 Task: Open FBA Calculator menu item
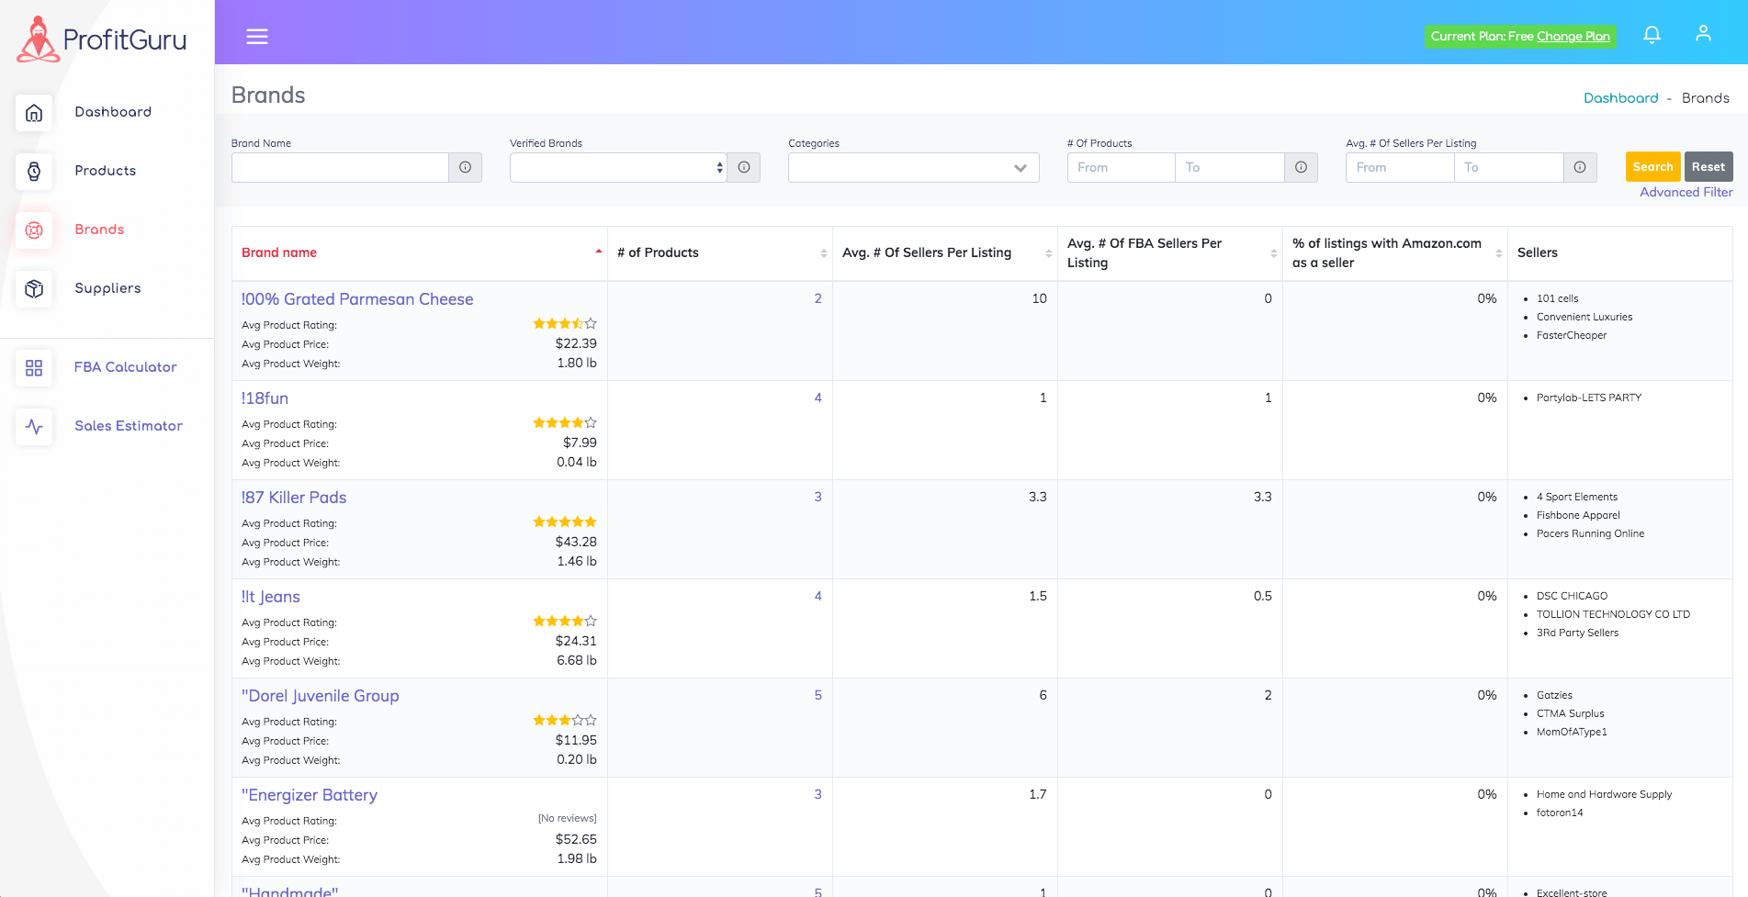(x=126, y=367)
